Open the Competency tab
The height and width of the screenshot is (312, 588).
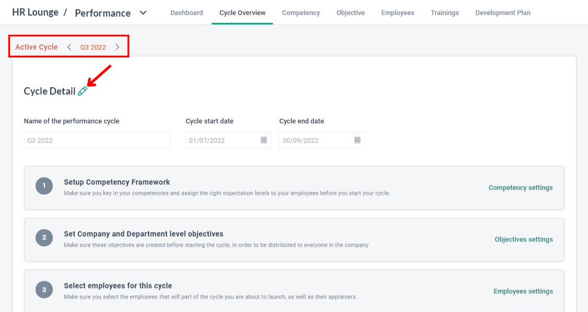point(301,13)
